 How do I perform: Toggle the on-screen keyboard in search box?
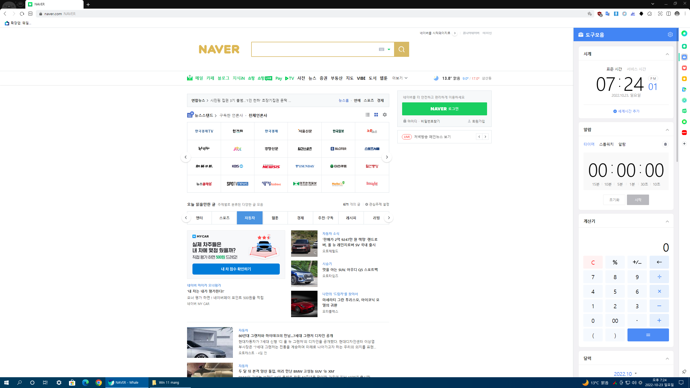pos(381,49)
